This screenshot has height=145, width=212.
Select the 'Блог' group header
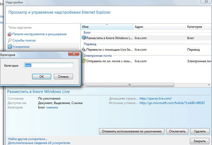(x=87, y=33)
